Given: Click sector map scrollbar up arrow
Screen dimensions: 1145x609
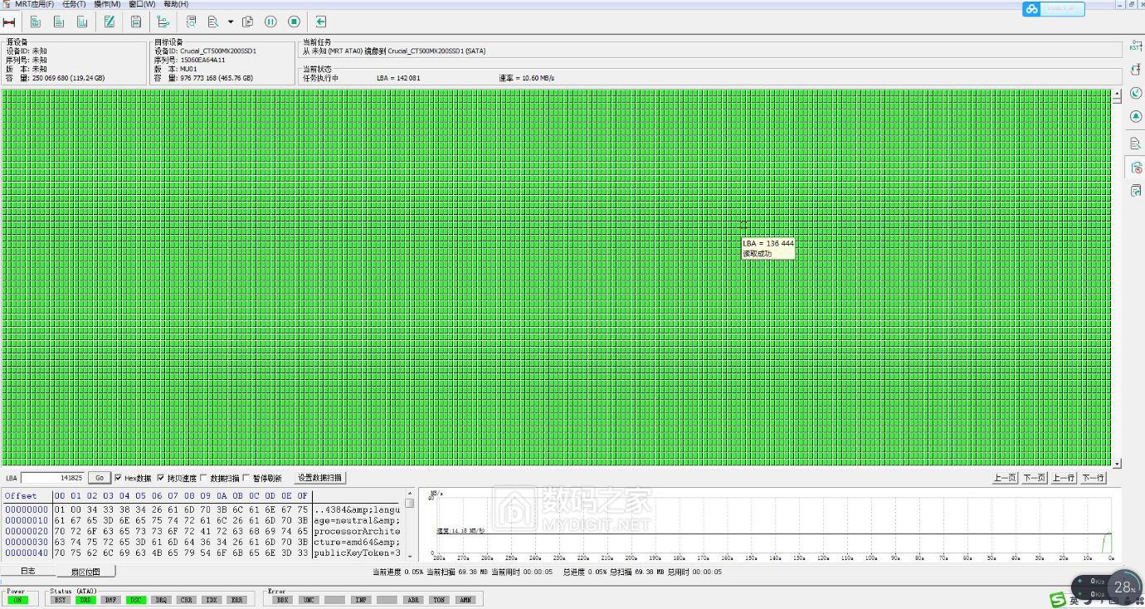Looking at the screenshot, I should coord(1117,95).
